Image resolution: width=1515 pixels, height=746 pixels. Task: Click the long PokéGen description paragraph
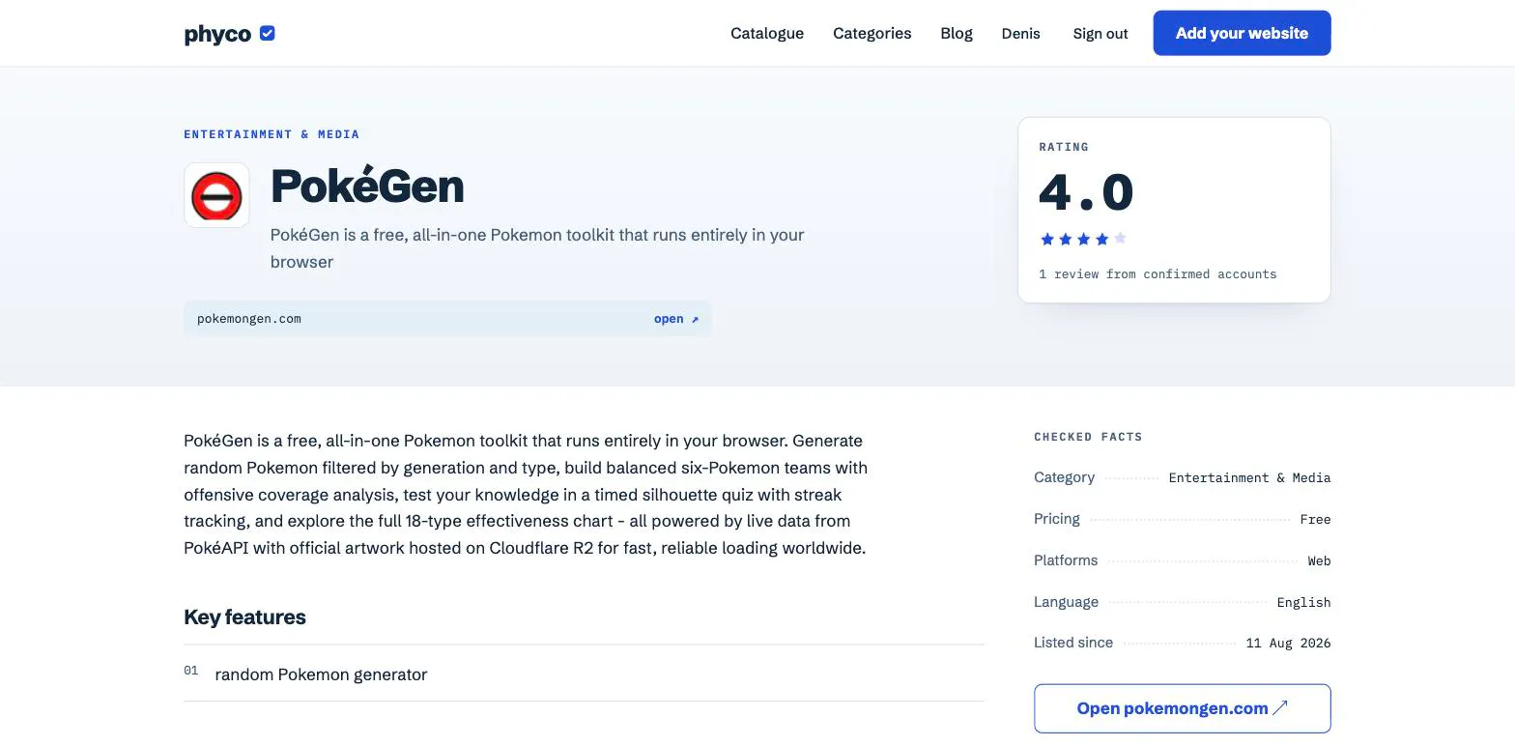click(x=526, y=495)
